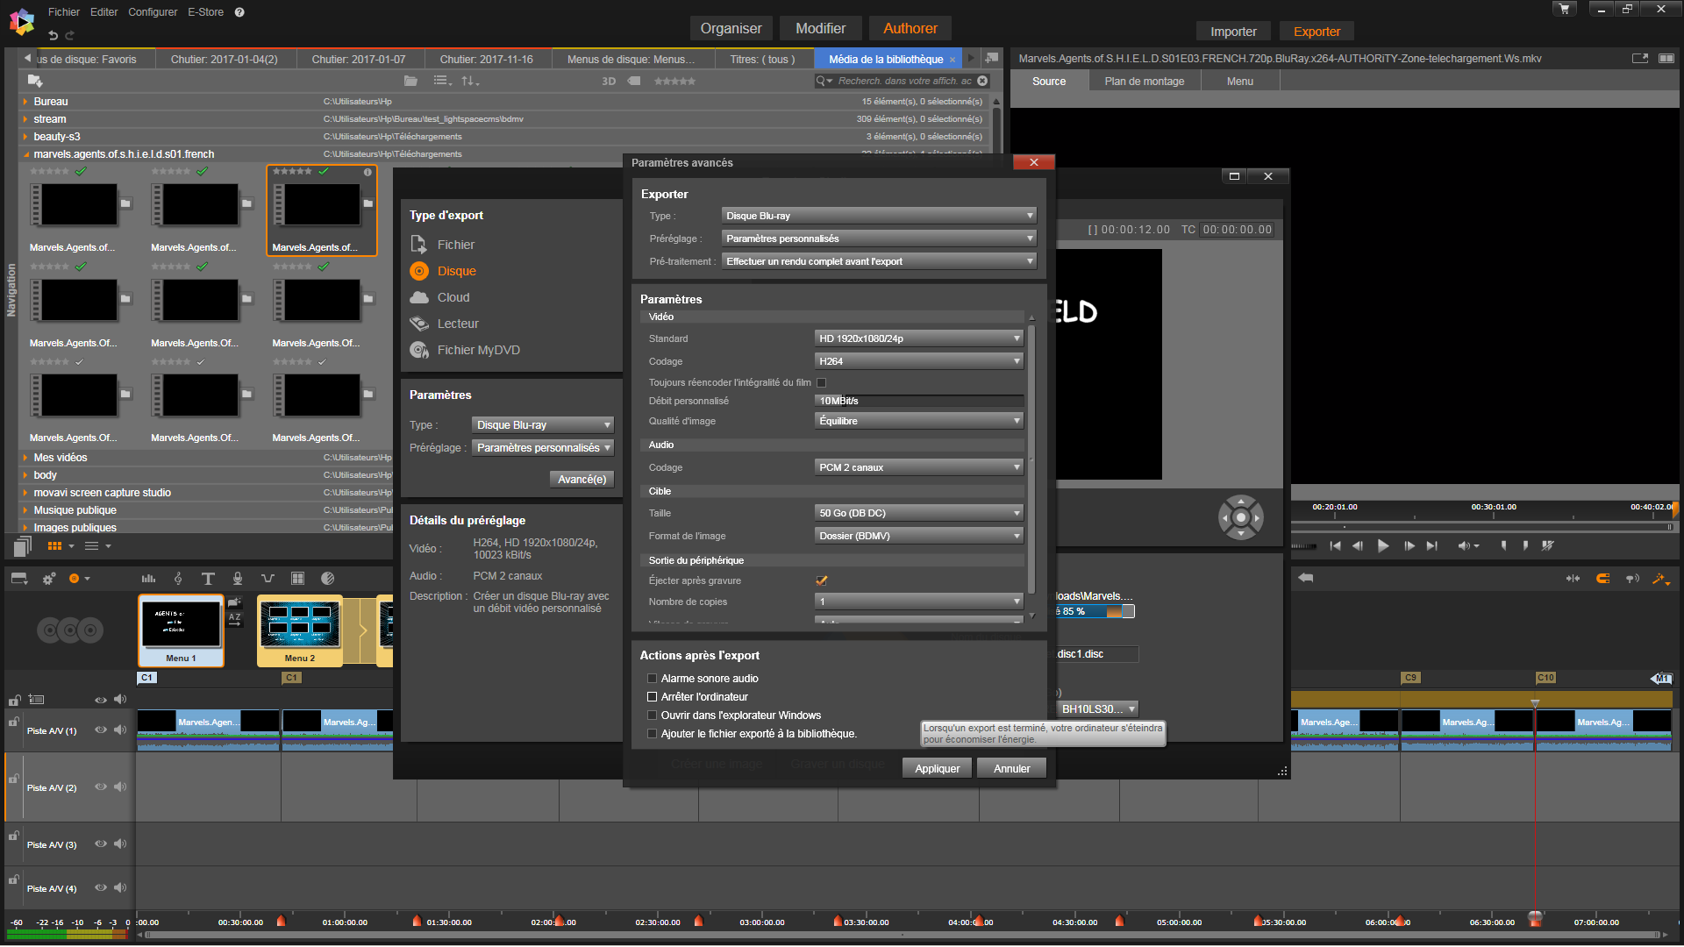Open audio Codage 'PCM 2 canaux' dropdown
This screenshot has height=947, width=1684.
[919, 467]
